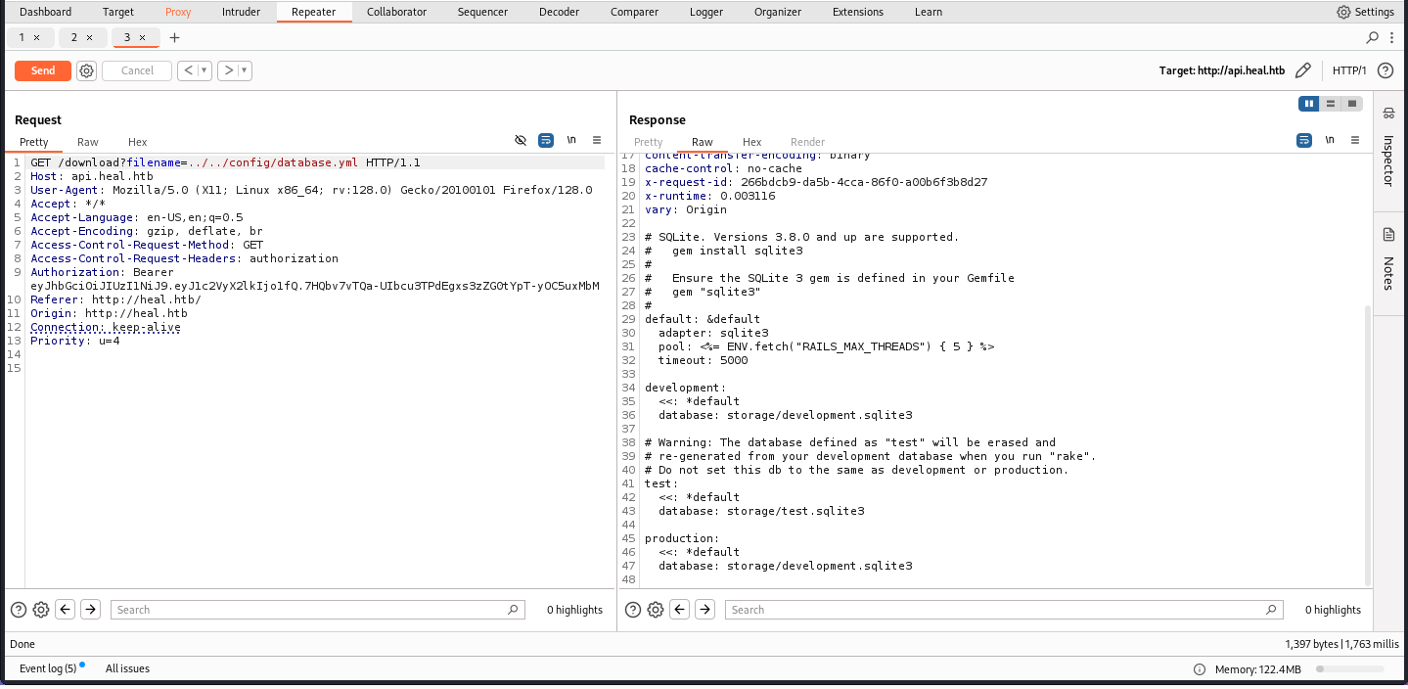Image resolution: width=1408 pixels, height=689 pixels.
Task: Open request panel hamburger menu
Action: coord(597,141)
